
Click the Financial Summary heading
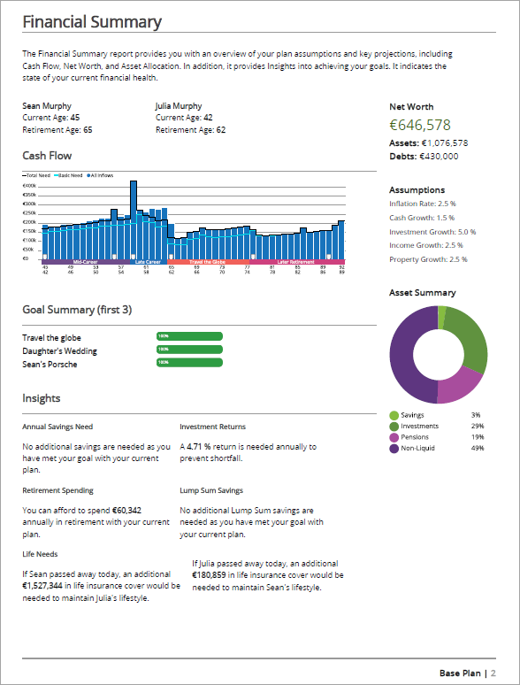[x=92, y=21]
